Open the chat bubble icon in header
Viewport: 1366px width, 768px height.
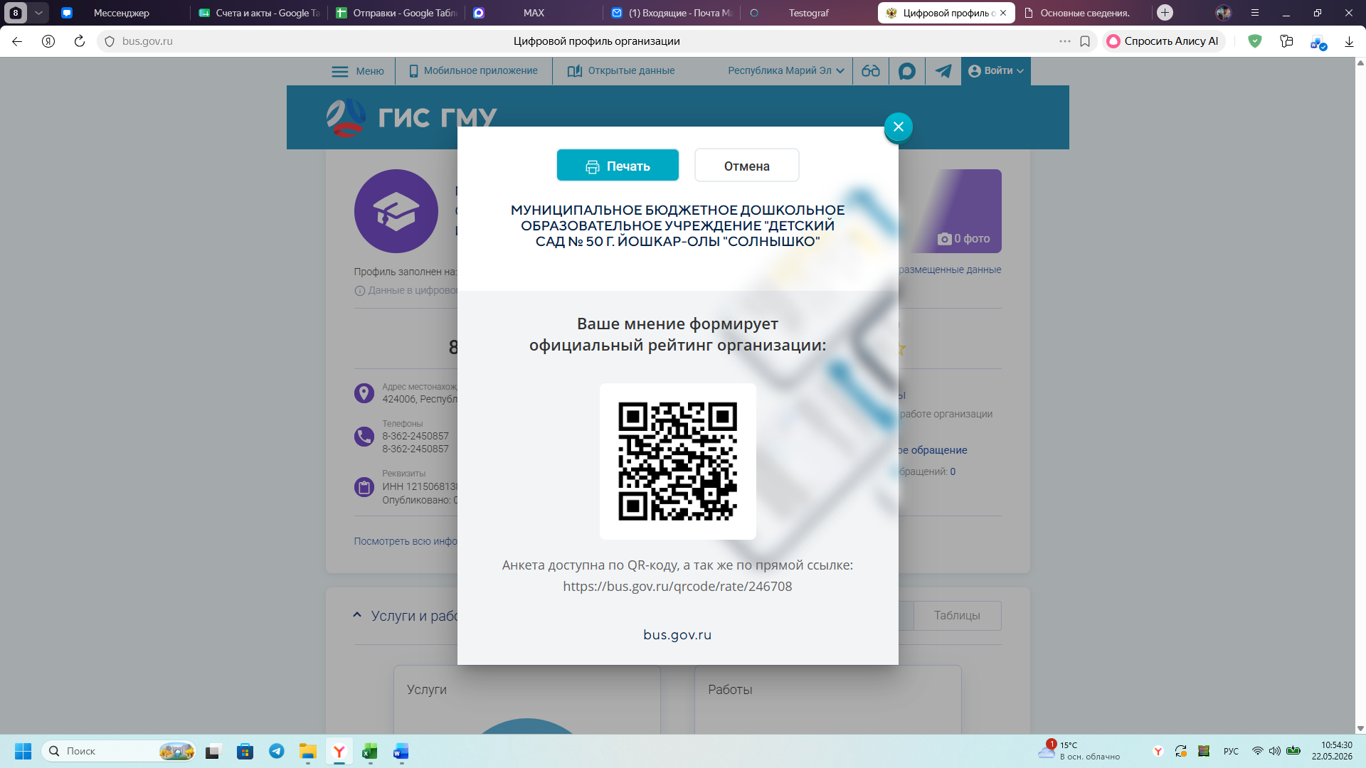point(906,70)
